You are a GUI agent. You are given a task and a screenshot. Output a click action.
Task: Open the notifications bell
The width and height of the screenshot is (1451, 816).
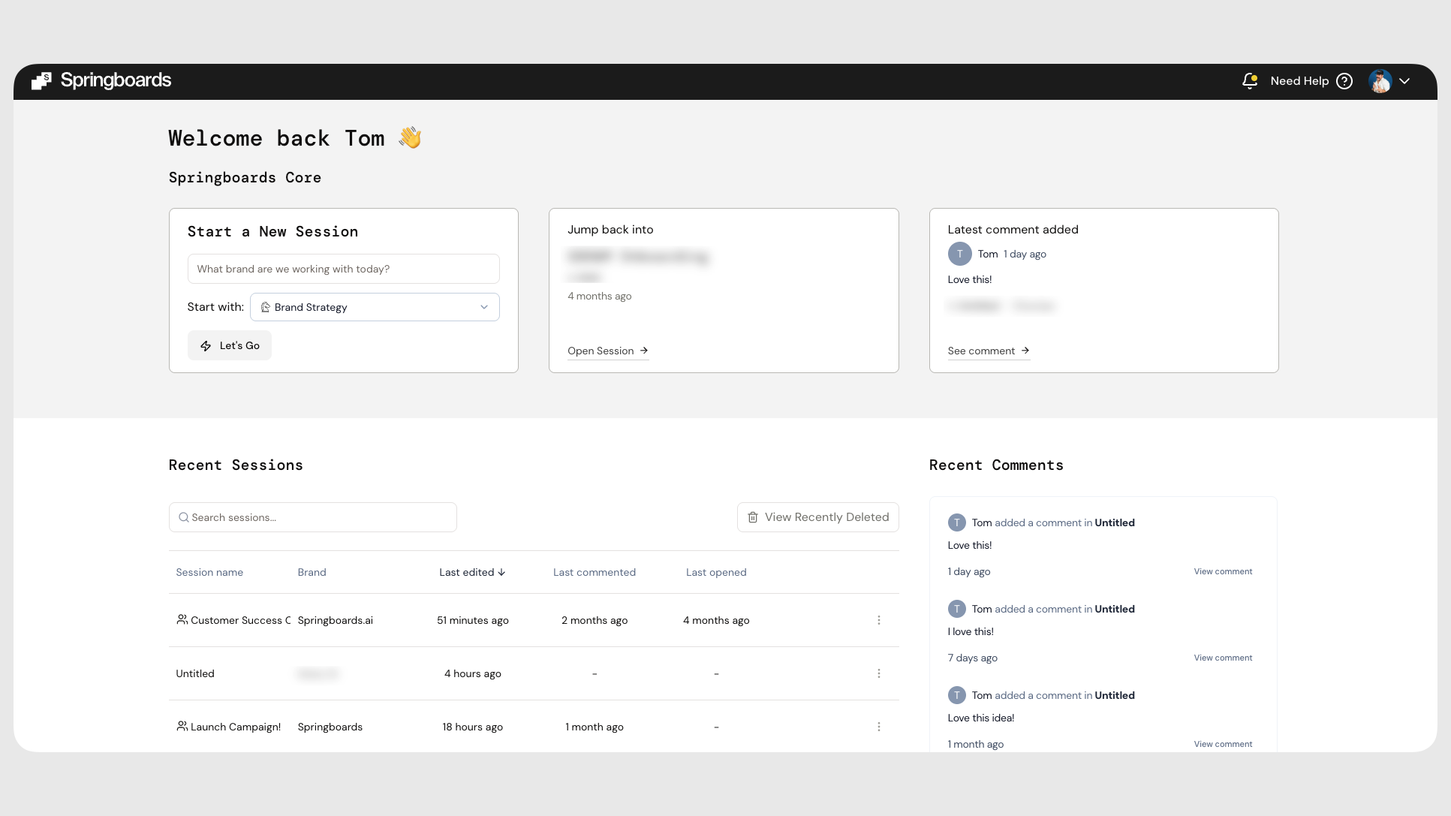coord(1249,81)
